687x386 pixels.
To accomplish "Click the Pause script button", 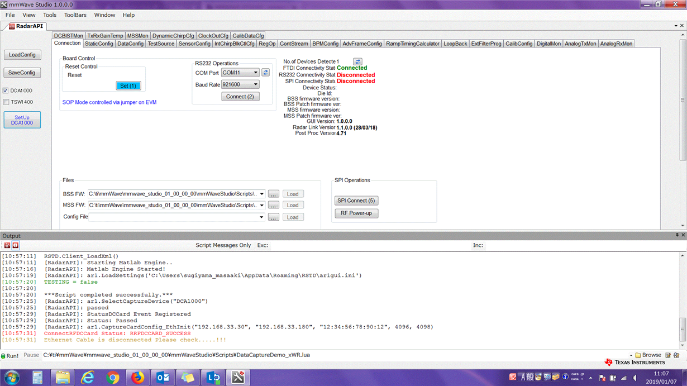I will coord(31,355).
